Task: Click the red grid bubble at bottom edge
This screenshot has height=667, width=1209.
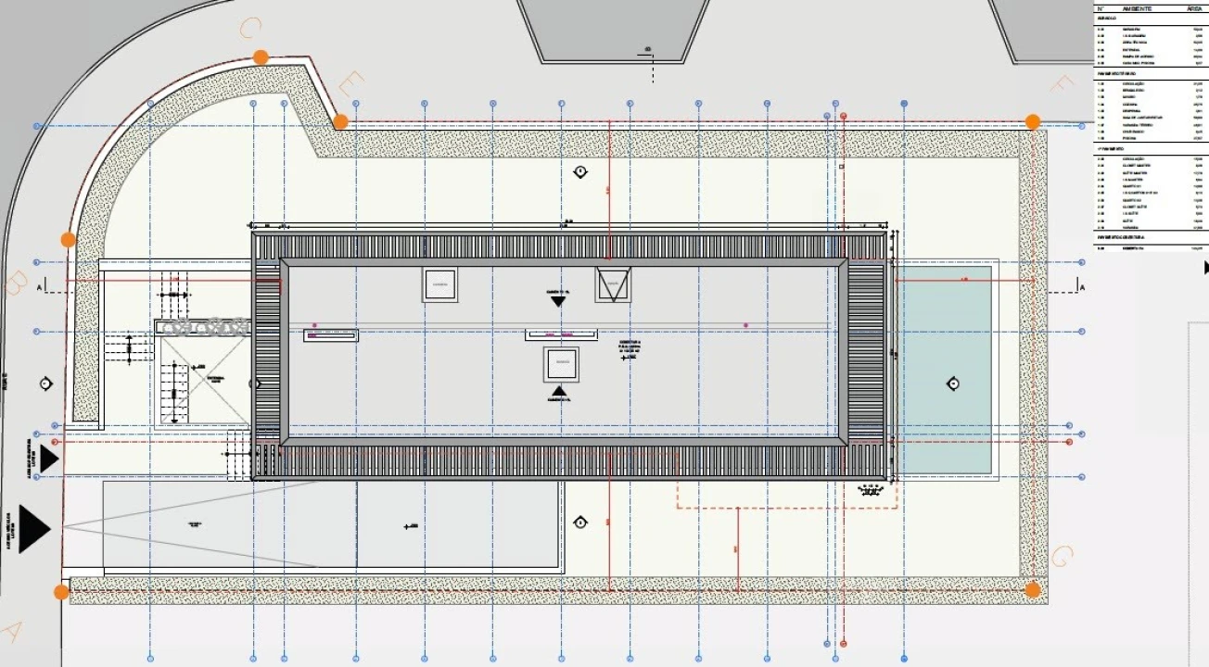Action: [x=843, y=643]
